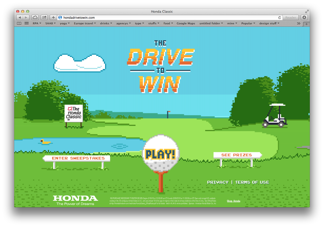Click the yellow duck in the pond
The image size is (324, 227).
click(45, 142)
